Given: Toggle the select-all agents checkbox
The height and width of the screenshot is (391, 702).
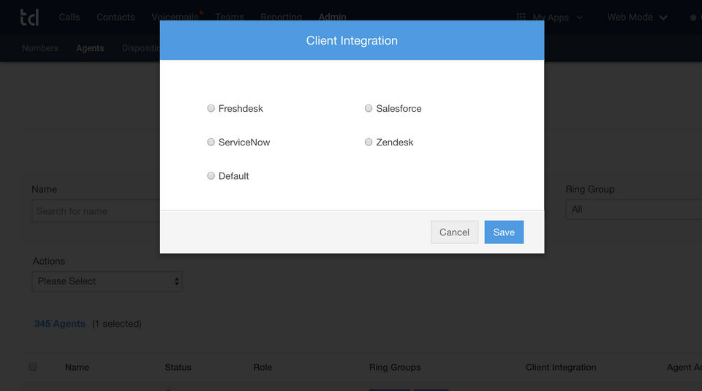Looking at the screenshot, I should [x=32, y=367].
